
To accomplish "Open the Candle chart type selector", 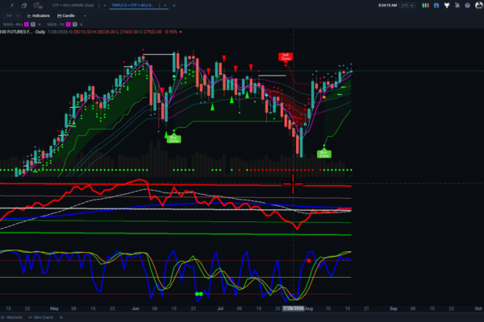I will (66, 16).
